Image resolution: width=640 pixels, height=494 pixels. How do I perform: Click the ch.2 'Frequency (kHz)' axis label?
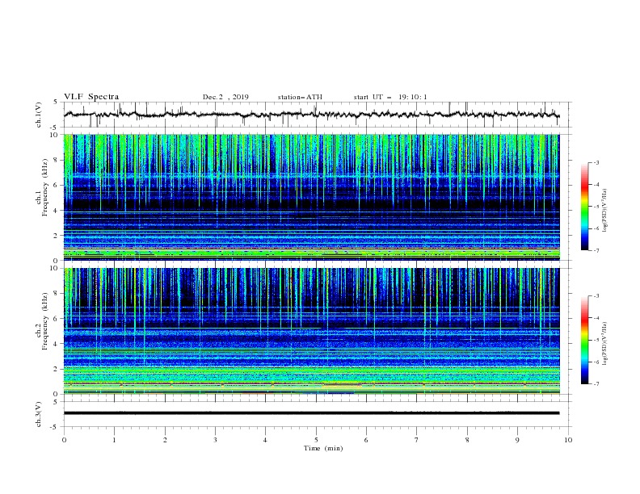click(x=45, y=320)
